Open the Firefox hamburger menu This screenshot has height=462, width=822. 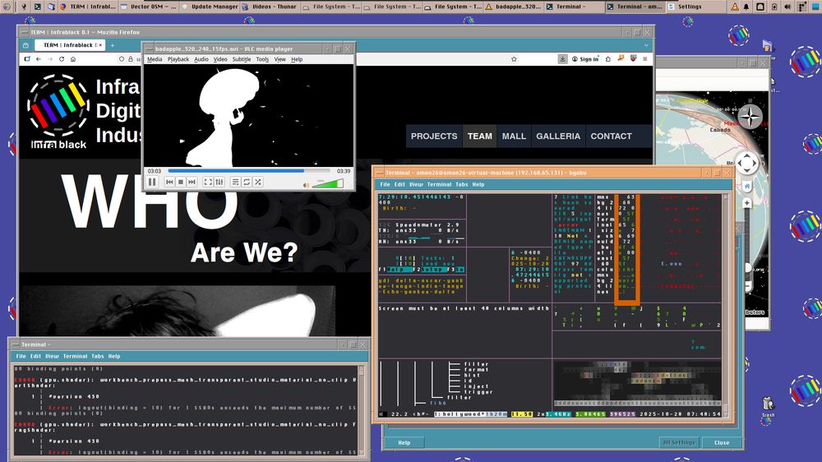(644, 59)
